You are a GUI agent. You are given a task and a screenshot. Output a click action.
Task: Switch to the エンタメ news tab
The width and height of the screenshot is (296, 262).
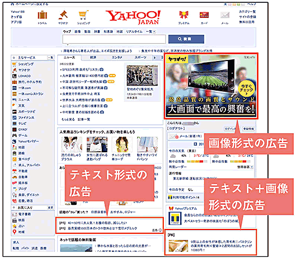pos(117,58)
